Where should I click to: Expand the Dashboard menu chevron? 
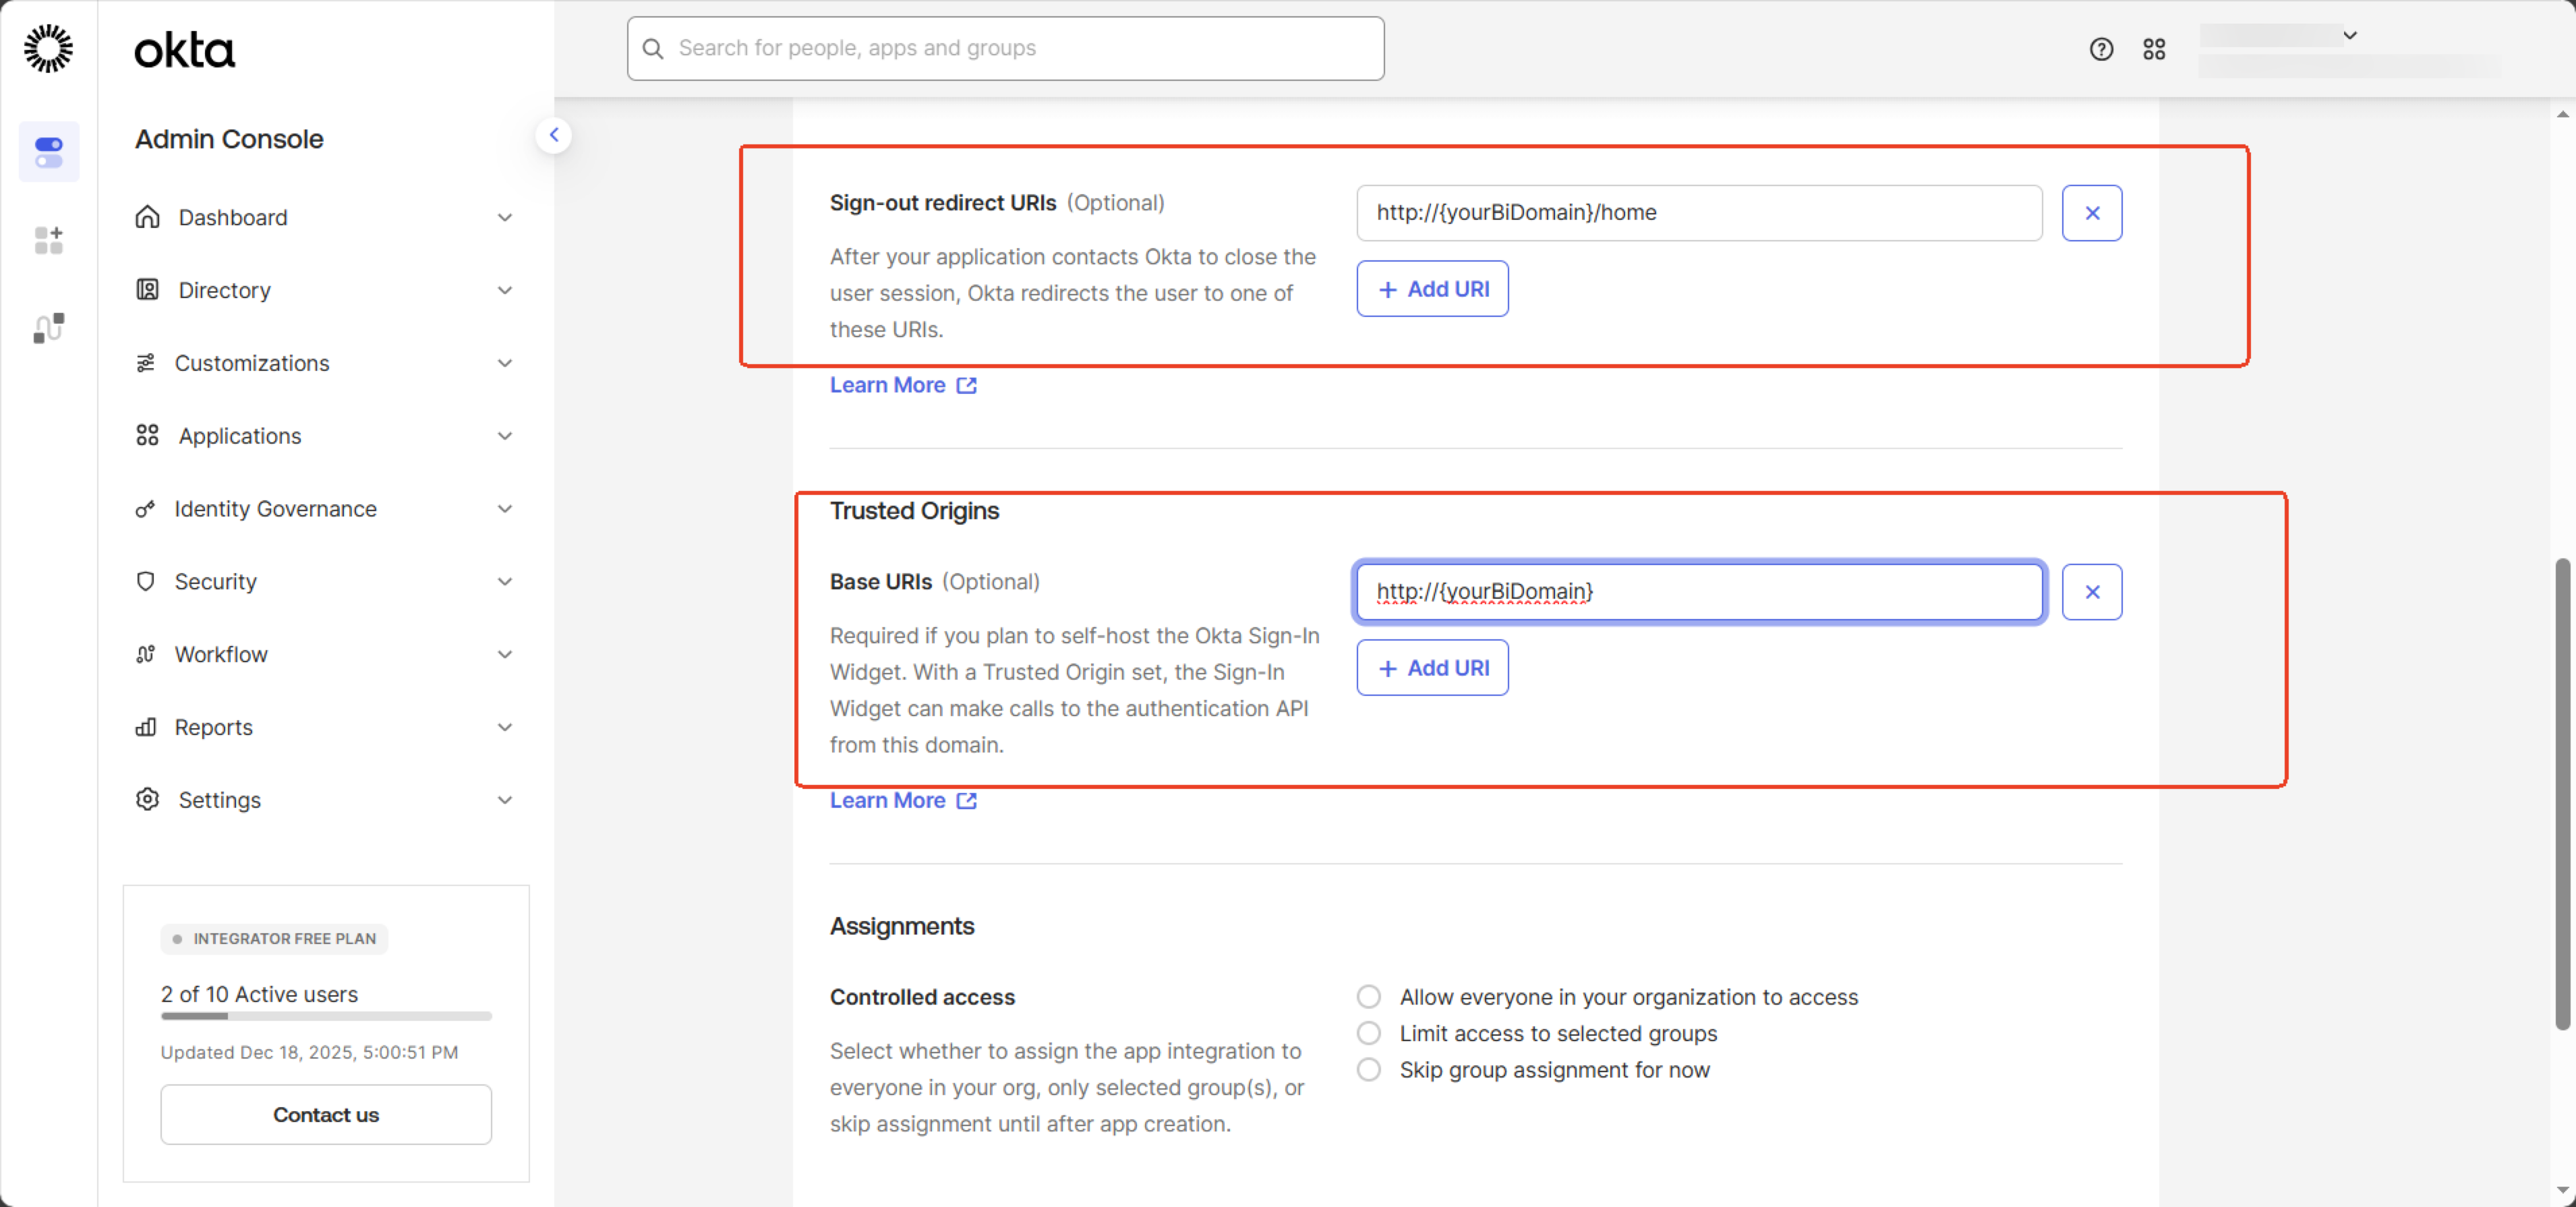[505, 218]
